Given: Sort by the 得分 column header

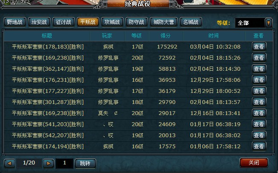Looking at the screenshot, I should (x=166, y=36).
